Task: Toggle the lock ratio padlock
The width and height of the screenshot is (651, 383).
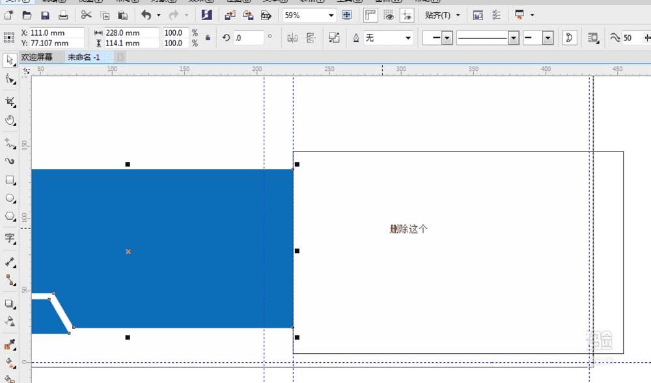Action: [x=208, y=38]
